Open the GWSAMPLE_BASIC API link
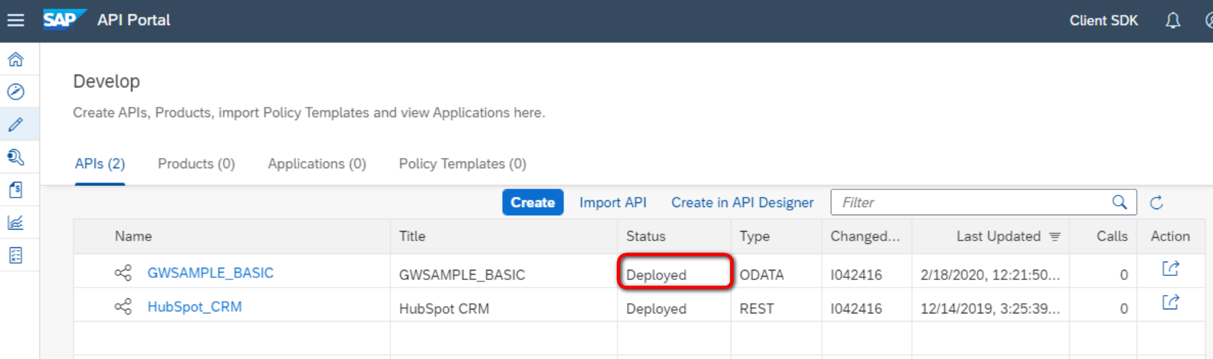 point(211,273)
